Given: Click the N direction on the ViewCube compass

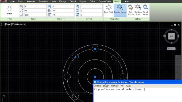Looking at the screenshot, I should 171,29.
